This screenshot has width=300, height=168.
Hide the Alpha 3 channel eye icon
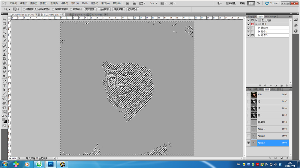point(248,143)
